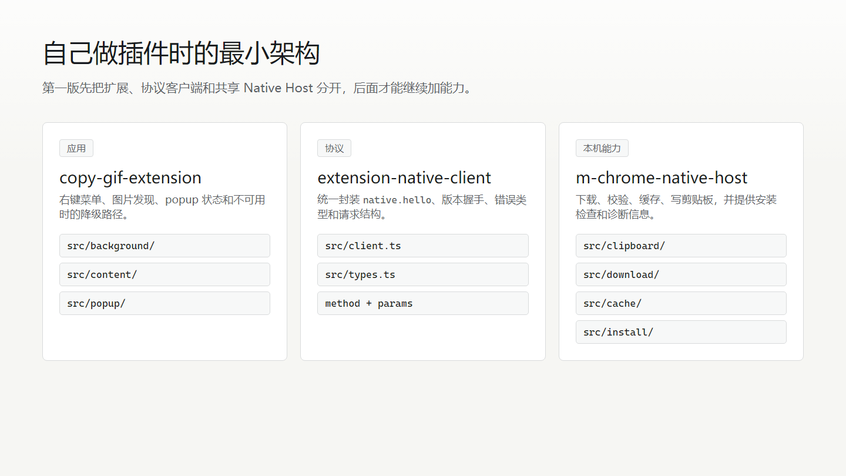Click the description starting with 统一封装
Screen dimensions: 846x476
coord(422,207)
